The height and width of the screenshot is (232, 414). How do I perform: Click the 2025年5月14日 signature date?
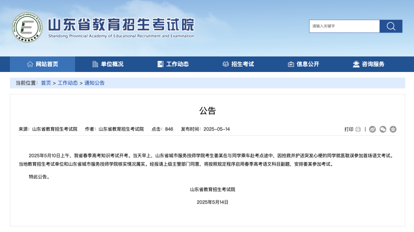coord(212,202)
